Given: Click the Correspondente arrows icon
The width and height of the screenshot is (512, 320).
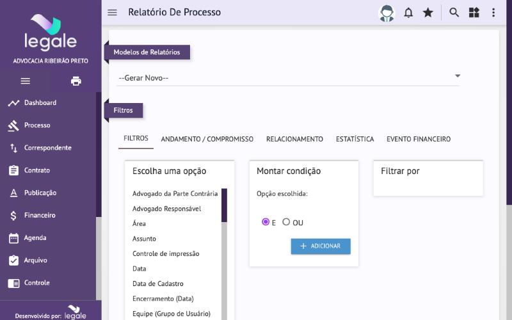Looking at the screenshot, I should tap(13, 148).
